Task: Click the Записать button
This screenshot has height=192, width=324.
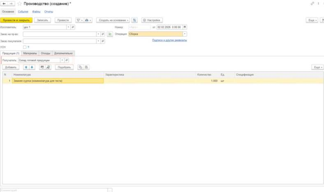Action: point(42,20)
